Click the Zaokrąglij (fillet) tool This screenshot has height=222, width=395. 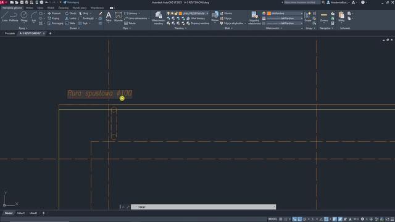(x=86, y=18)
